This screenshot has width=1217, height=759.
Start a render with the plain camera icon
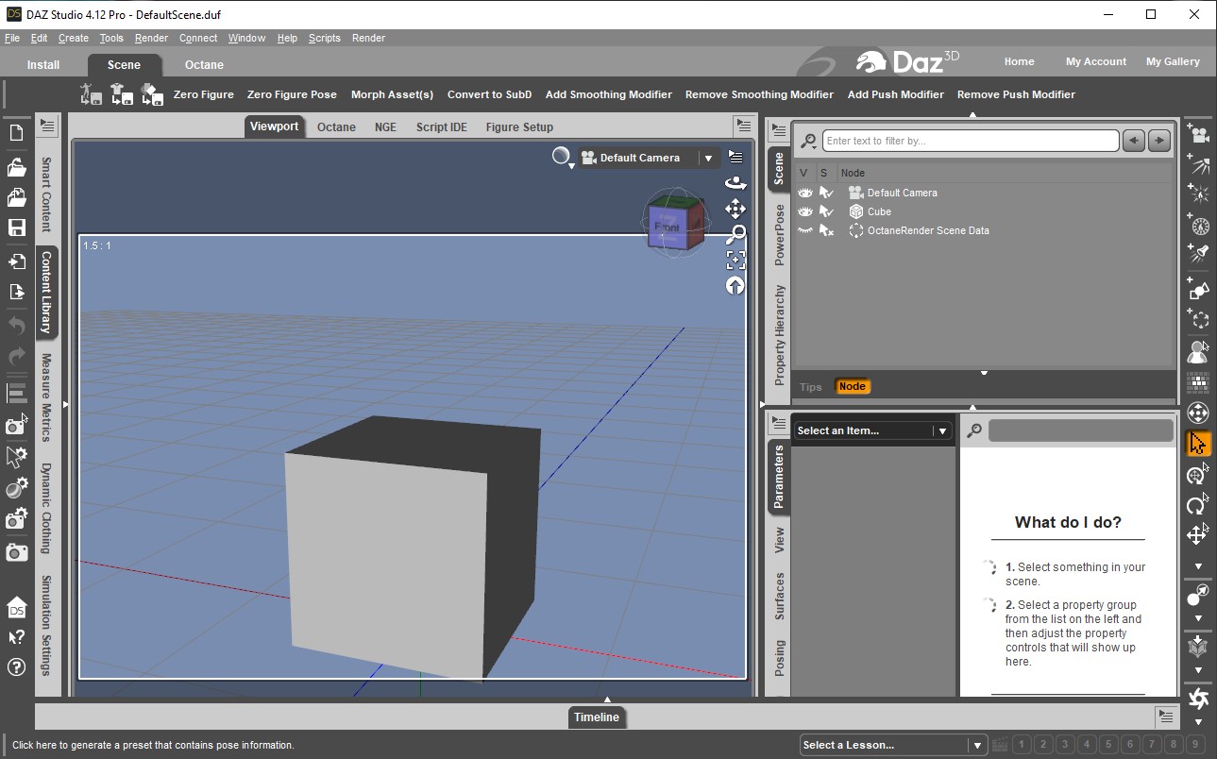point(16,552)
